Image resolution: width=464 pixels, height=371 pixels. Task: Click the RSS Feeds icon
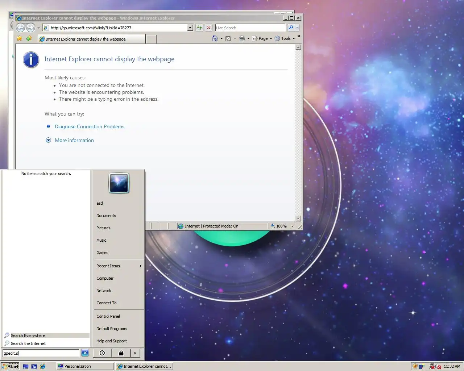(x=228, y=39)
